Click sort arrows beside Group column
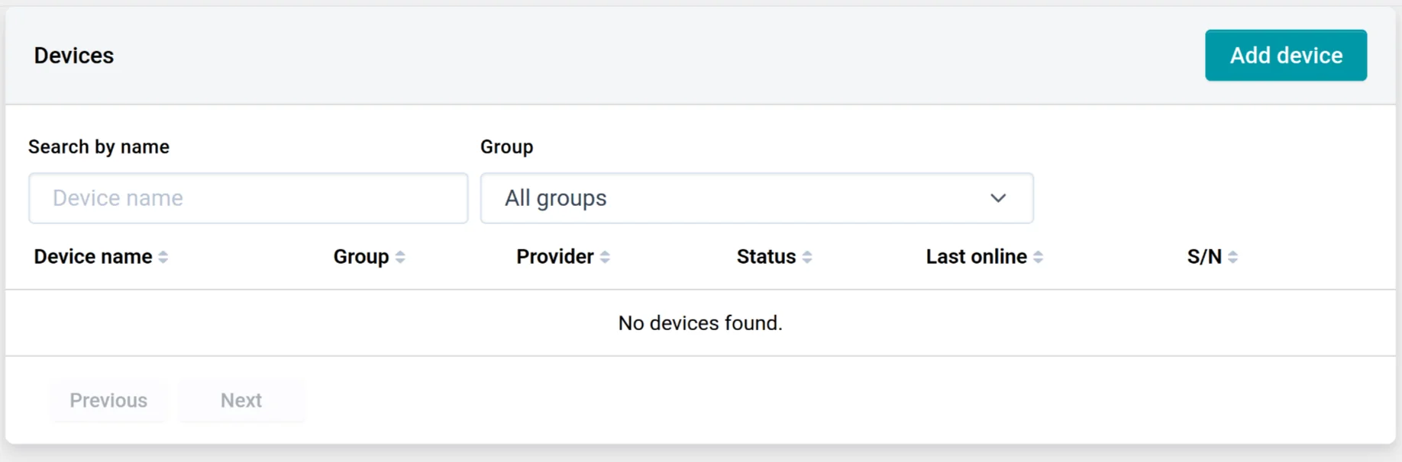The width and height of the screenshot is (1402, 462). 400,258
